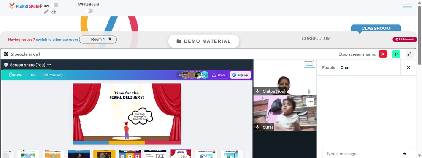The image size is (422, 158).
Task: Toggle the Draw switch
Action: click(x=54, y=5)
